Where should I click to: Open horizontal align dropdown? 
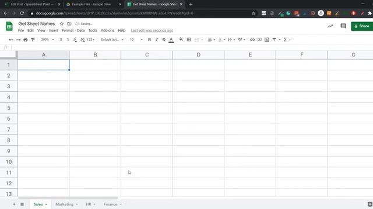click(x=211, y=39)
